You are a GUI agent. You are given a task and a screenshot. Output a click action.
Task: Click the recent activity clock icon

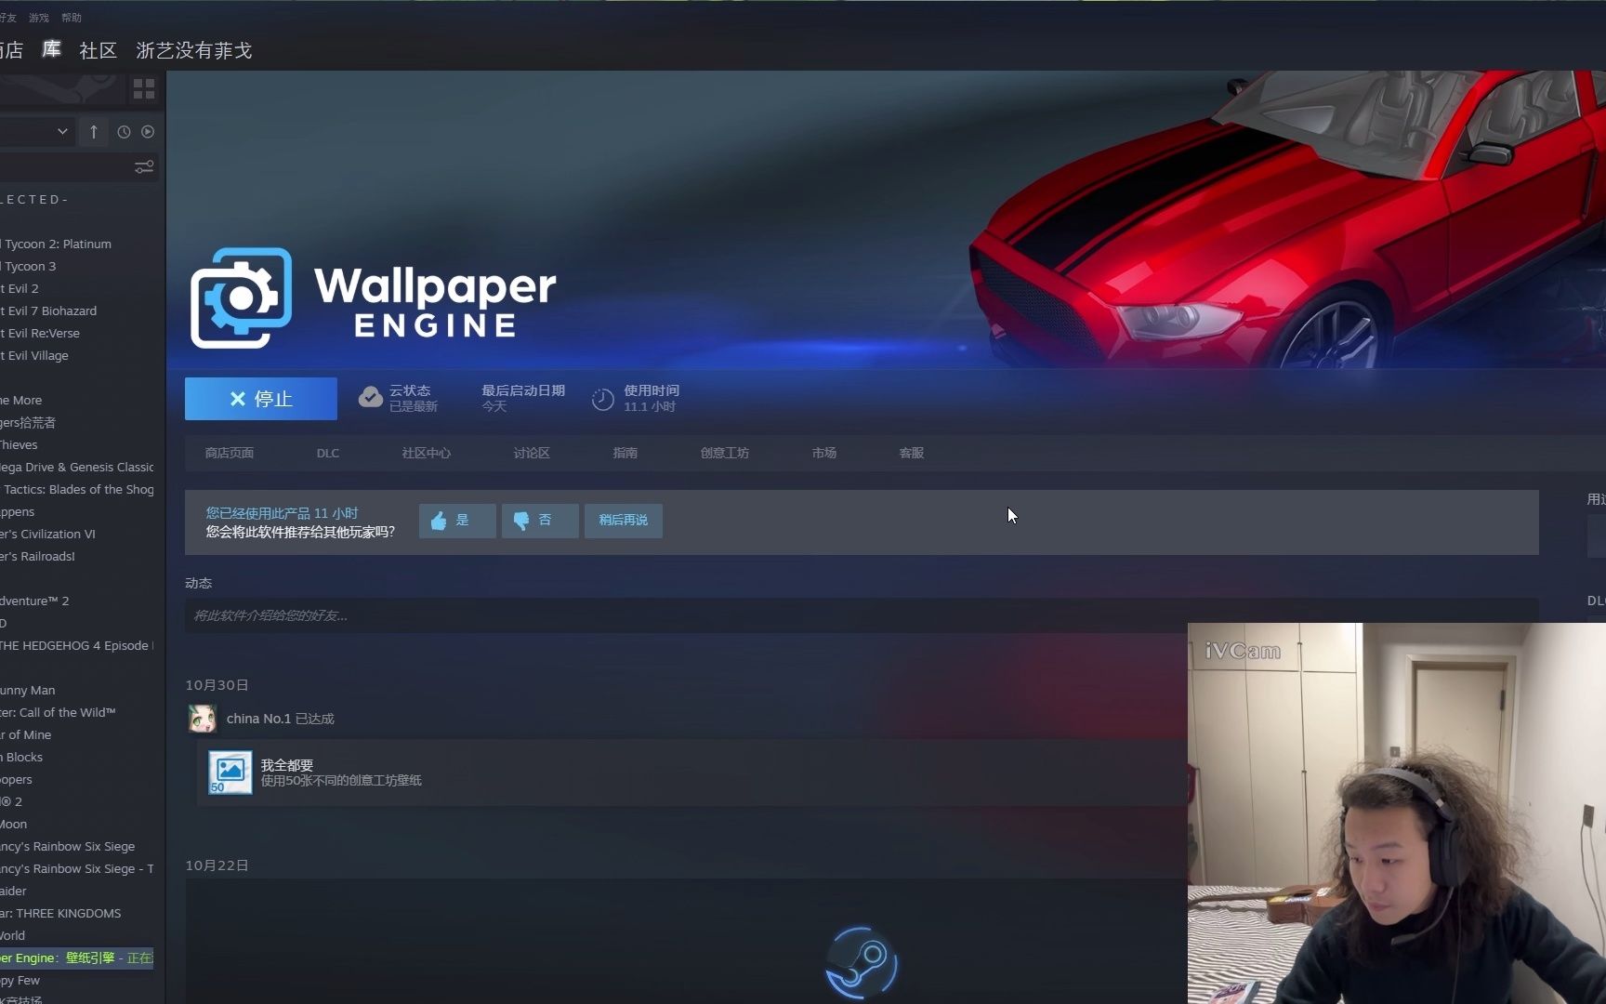point(124,132)
